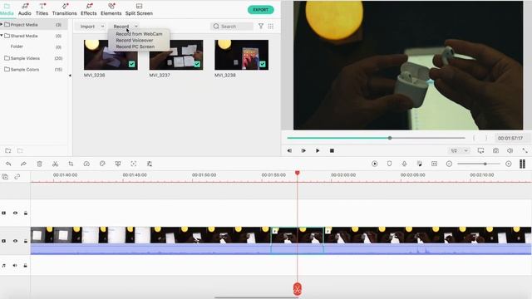This screenshot has height=299, width=532.
Task: Lock the upper video track
Action: (26, 213)
